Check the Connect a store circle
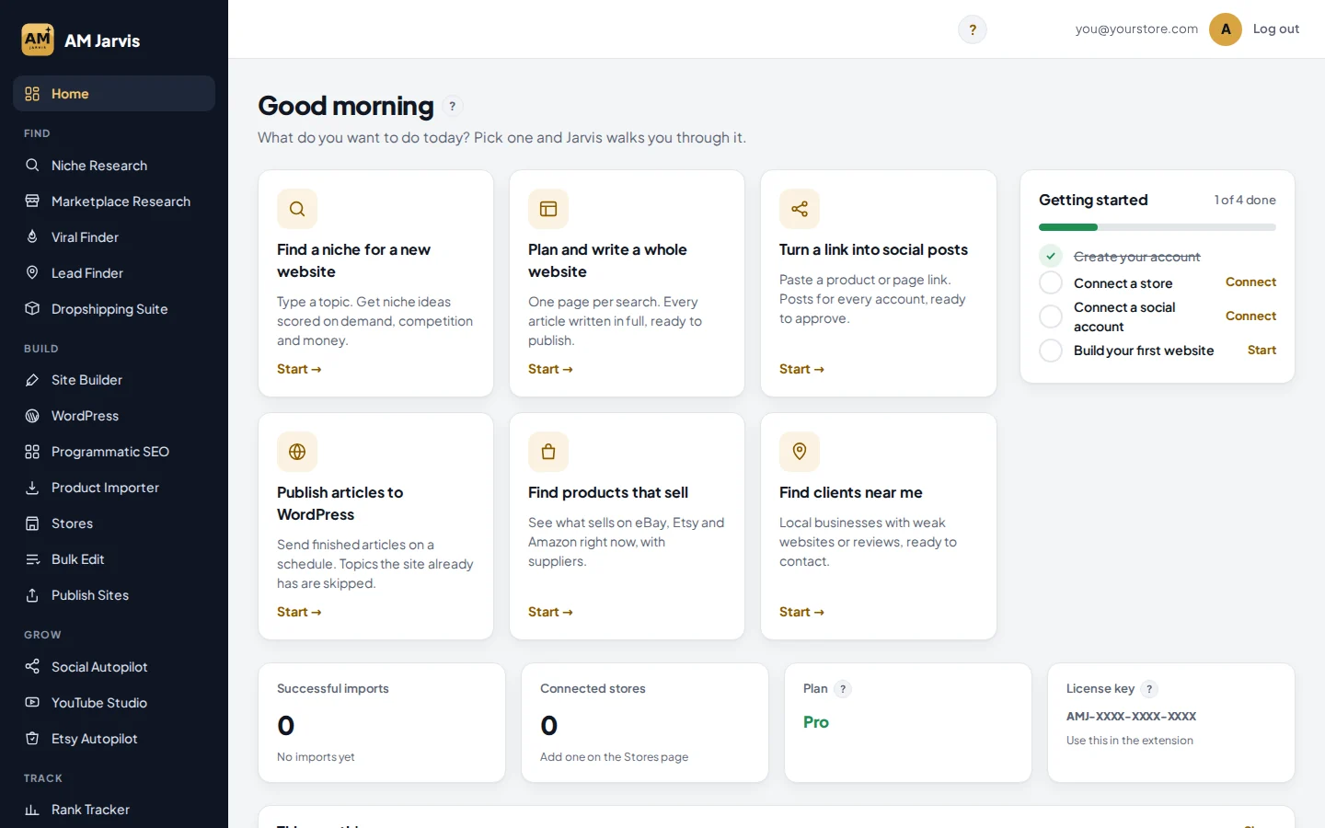1325x828 pixels. click(1051, 282)
